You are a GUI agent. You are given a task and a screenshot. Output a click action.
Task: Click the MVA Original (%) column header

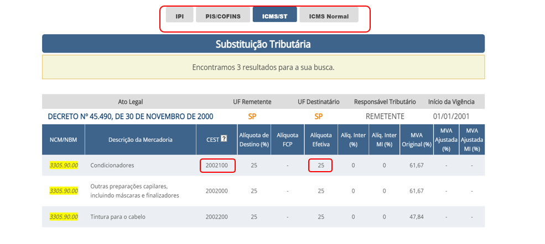(417, 140)
